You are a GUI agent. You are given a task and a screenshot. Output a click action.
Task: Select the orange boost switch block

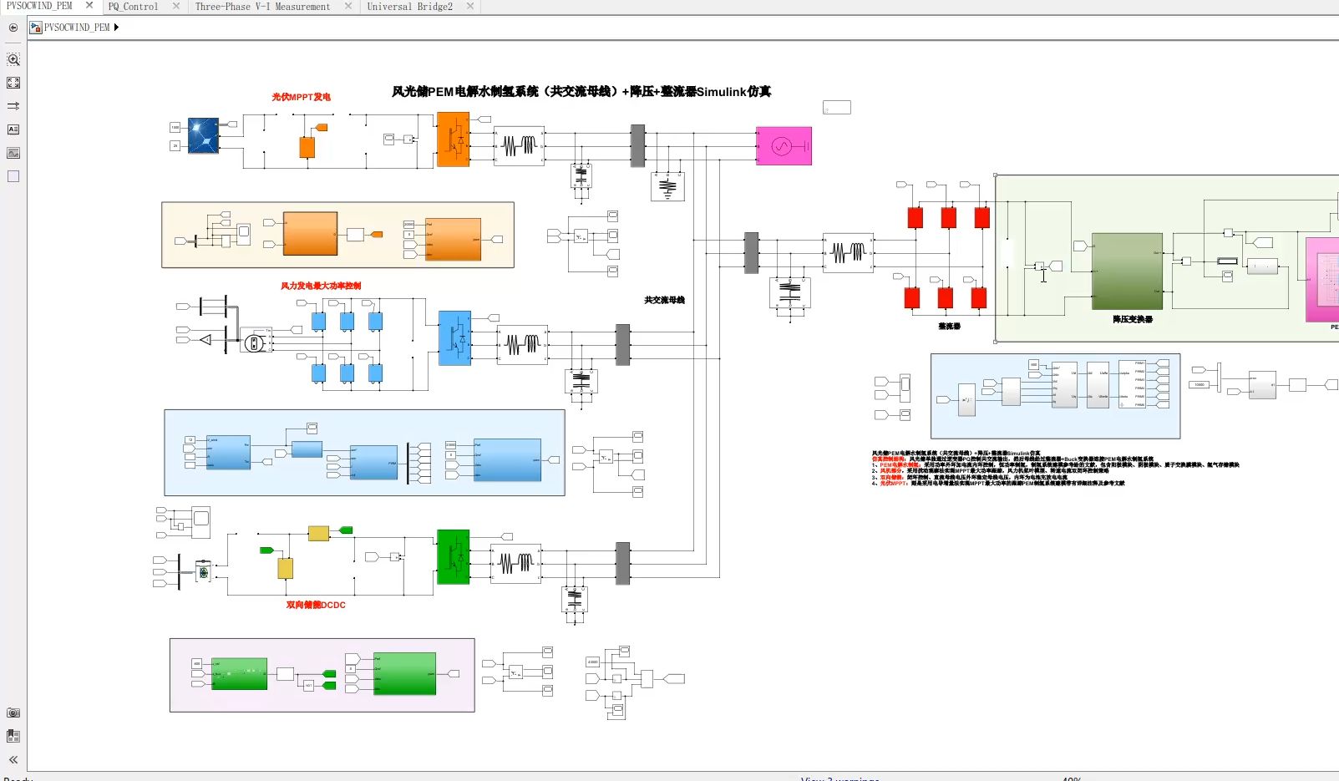[307, 147]
